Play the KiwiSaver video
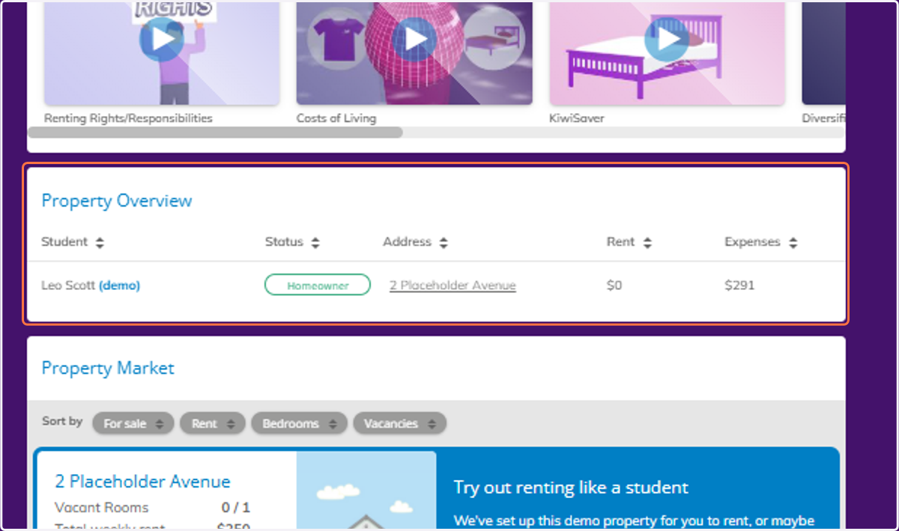899x531 pixels. (667, 39)
